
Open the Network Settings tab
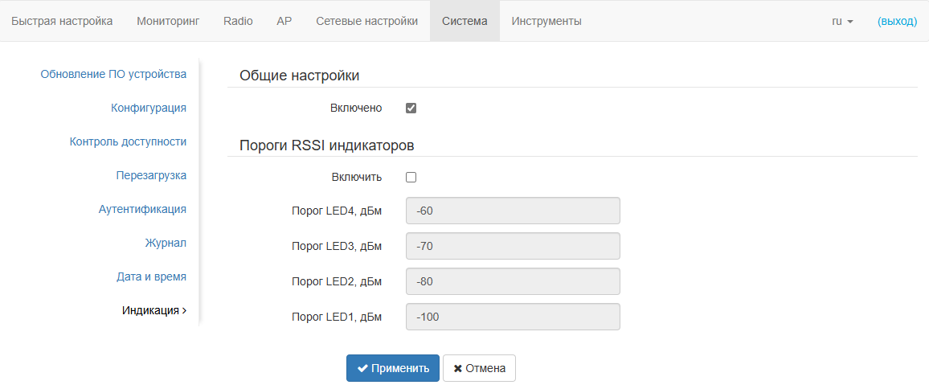pos(366,21)
